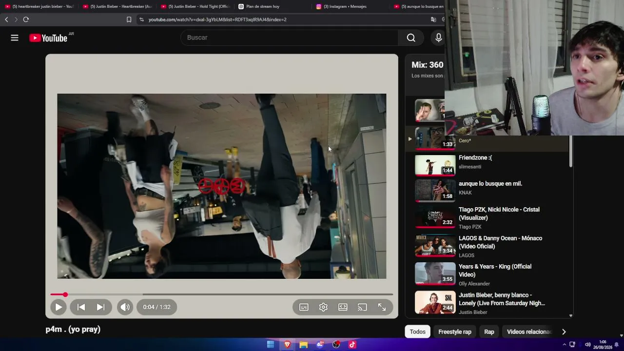Open the Windows notifications bell
Viewport: 624px width, 351px height.
click(x=616, y=345)
